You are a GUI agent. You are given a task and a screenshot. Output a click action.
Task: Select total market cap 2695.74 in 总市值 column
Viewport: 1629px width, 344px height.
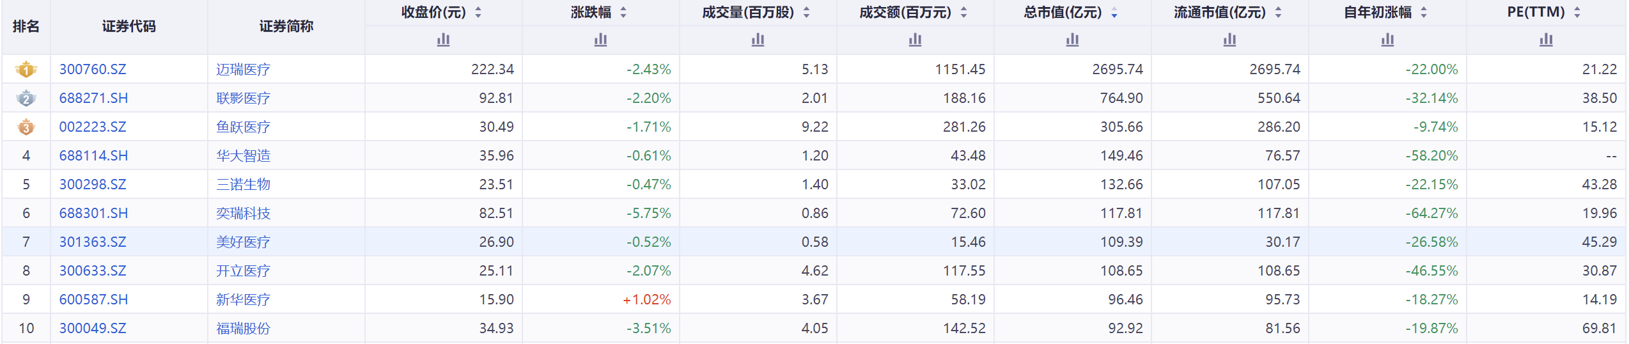point(1118,69)
